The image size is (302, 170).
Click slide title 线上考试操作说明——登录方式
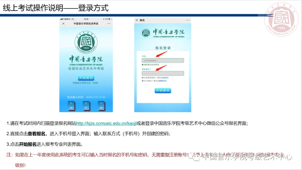(56, 8)
